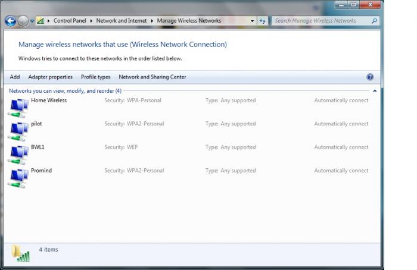This screenshot has width=417, height=270.
Task: Click Add in the toolbar
Action: tap(15, 77)
